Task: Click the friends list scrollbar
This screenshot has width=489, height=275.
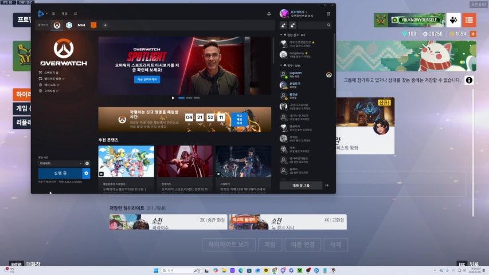Action: (x=334, y=61)
